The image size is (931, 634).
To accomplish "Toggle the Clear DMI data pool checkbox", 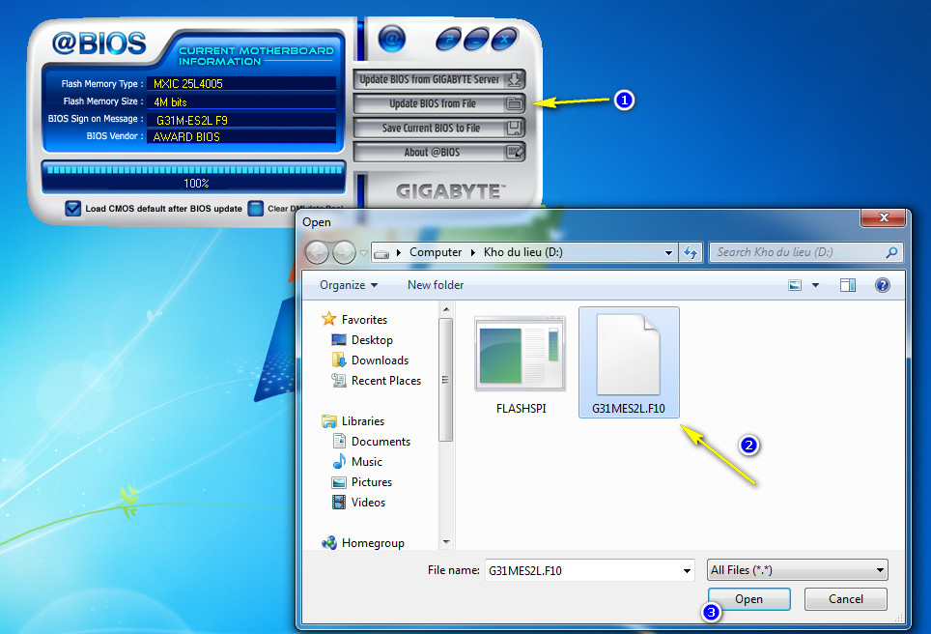I will coord(255,209).
